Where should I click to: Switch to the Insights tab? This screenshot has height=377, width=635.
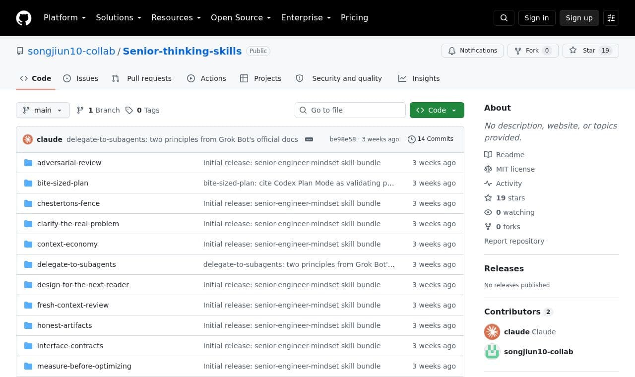(x=419, y=78)
